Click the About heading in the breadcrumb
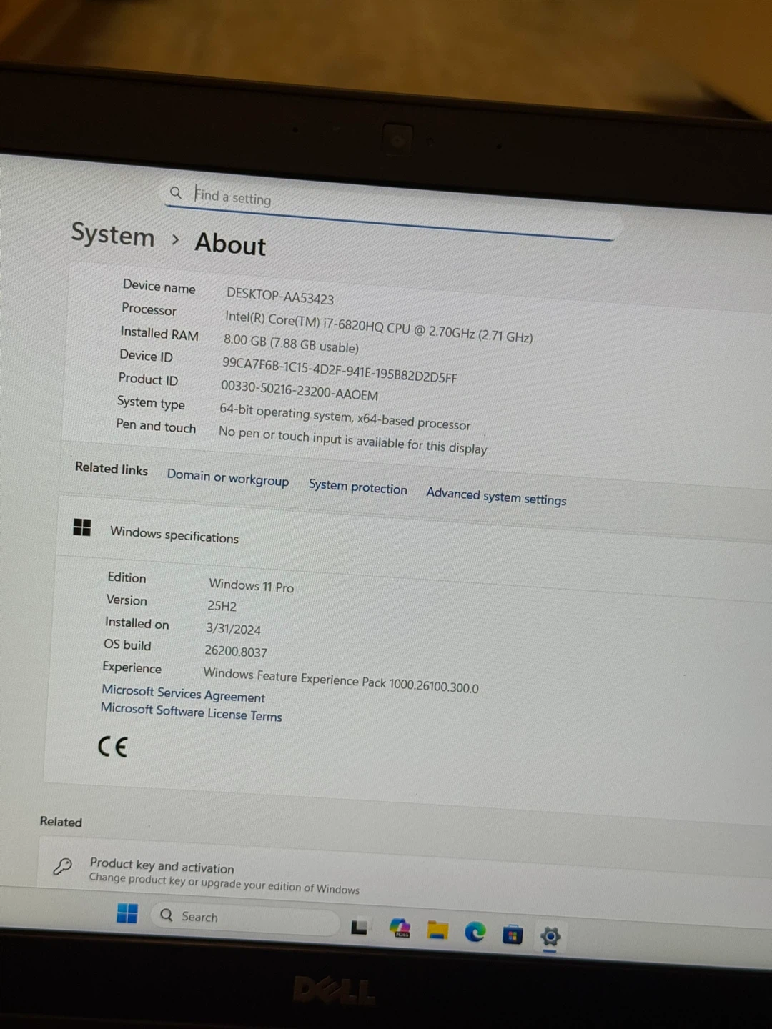Screen dimensions: 772x1029 (230, 244)
